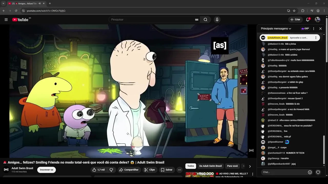Click the [as] watermark in video corner
This screenshot has height=184, width=328.
(251, 150)
